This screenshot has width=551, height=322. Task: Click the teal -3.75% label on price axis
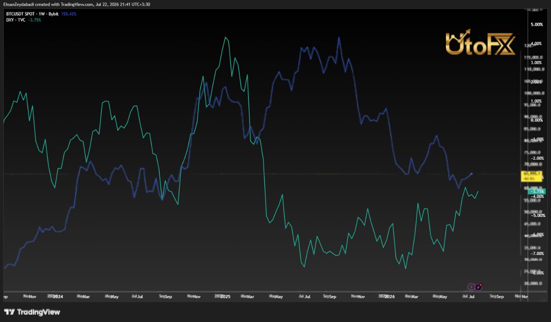point(537,191)
